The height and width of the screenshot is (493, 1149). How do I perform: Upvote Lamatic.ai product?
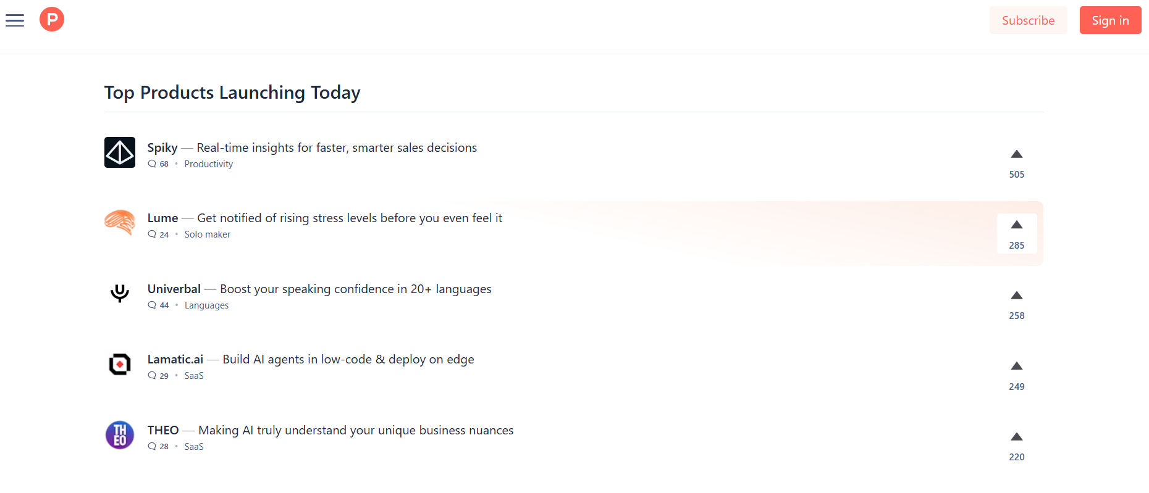1016,375
